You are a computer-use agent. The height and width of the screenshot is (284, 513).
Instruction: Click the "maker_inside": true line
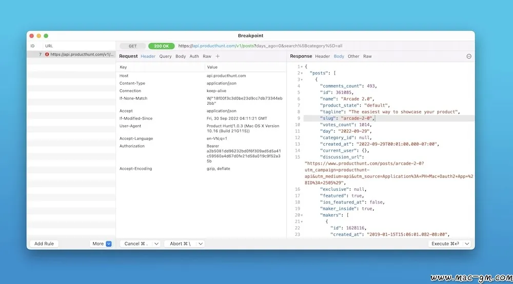[x=347, y=209]
